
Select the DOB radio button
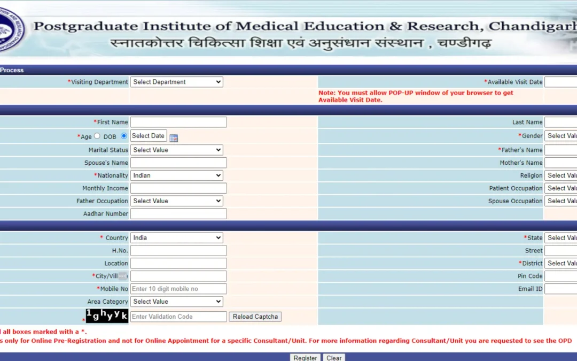point(124,136)
